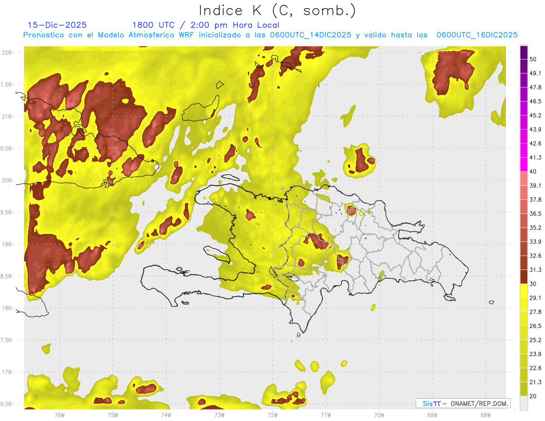The height and width of the screenshot is (421, 545).
Task: Click the legend value "50"
Action: [533, 59]
